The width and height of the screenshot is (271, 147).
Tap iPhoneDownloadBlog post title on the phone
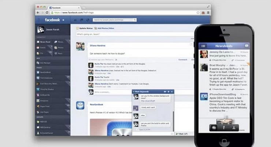point(223,94)
